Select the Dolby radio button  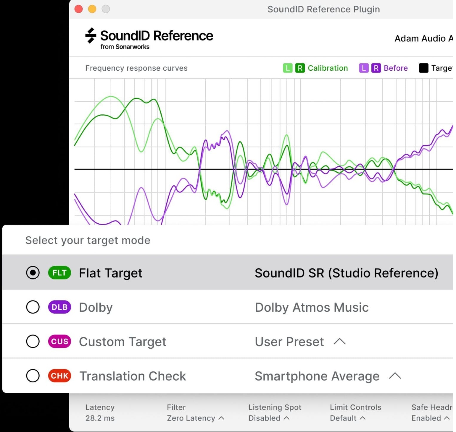[33, 307]
